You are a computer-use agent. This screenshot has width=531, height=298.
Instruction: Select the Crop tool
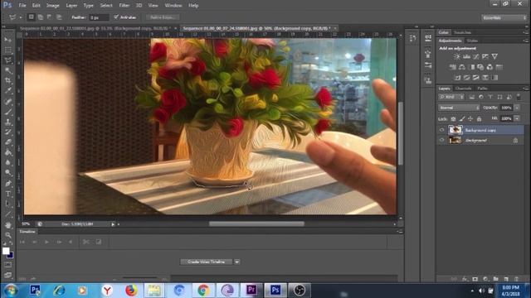coord(8,80)
